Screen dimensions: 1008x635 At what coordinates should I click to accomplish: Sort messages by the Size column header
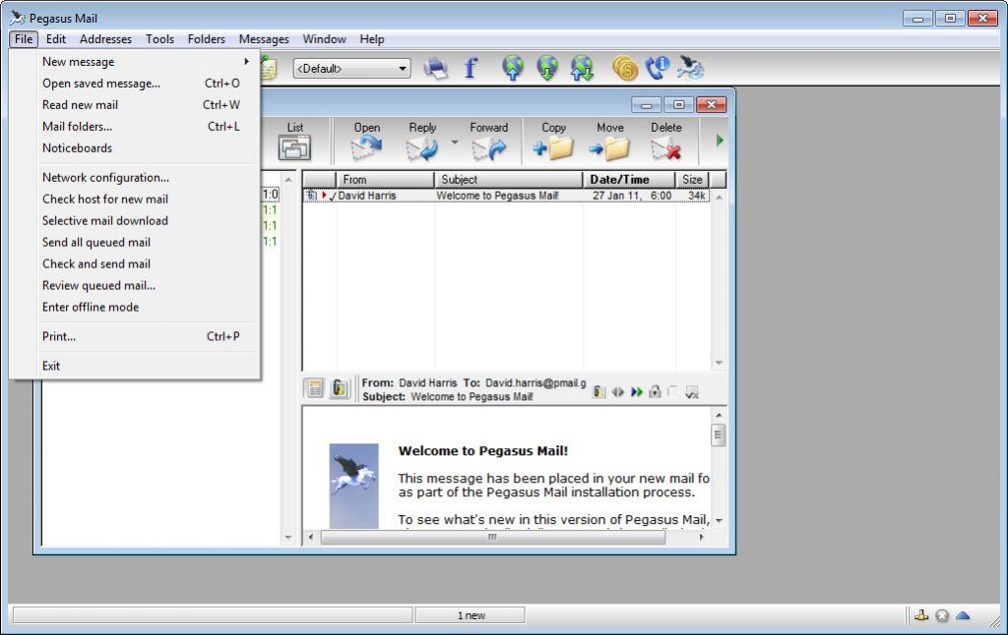click(692, 180)
